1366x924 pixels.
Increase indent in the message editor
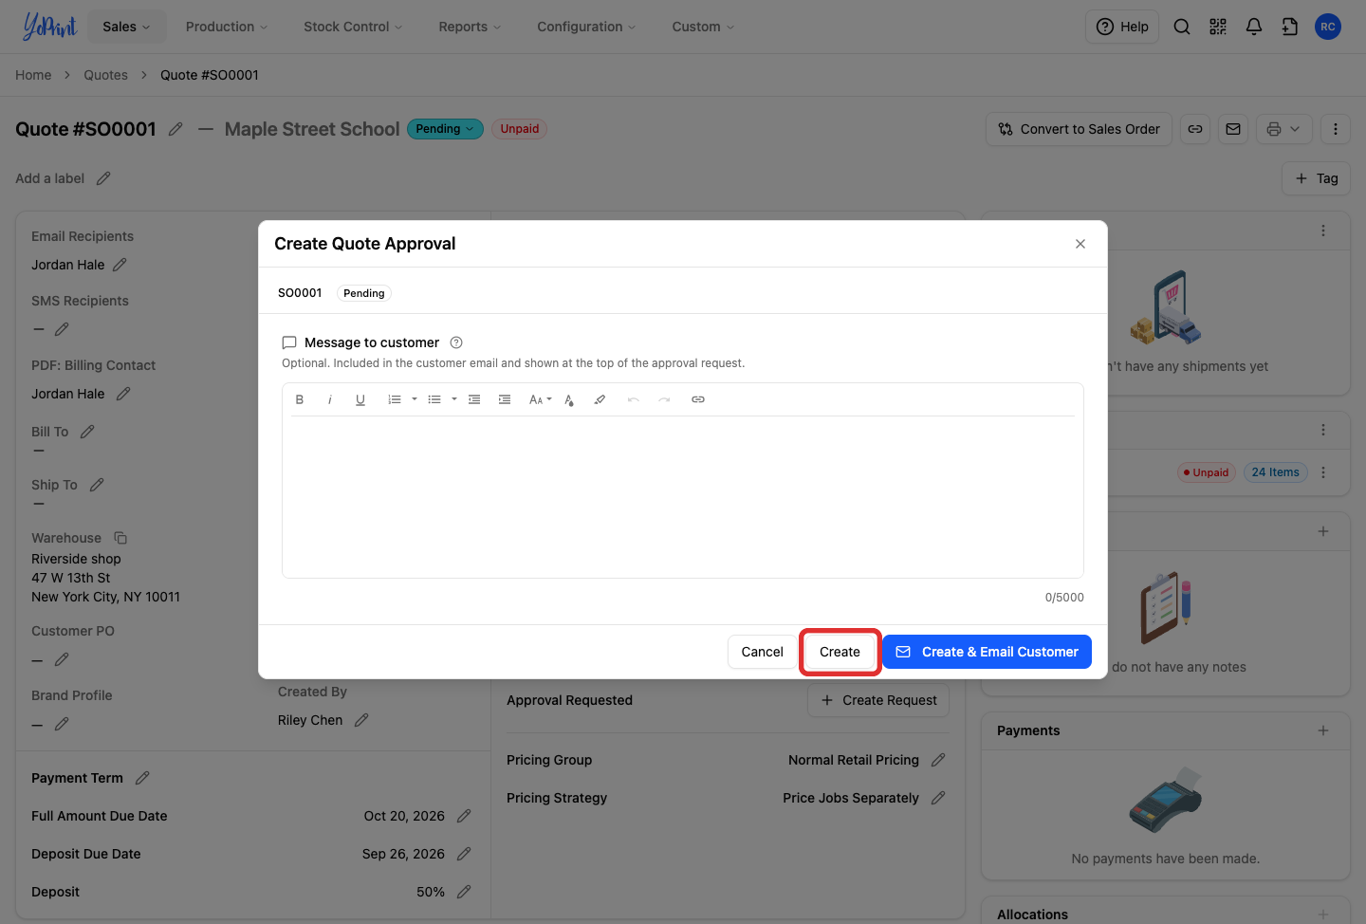tap(505, 399)
